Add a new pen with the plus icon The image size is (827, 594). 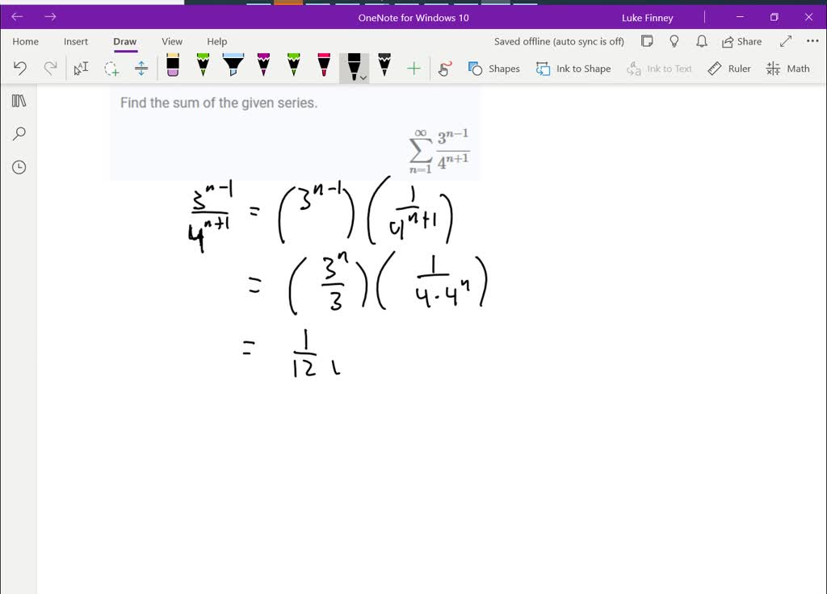coord(413,68)
